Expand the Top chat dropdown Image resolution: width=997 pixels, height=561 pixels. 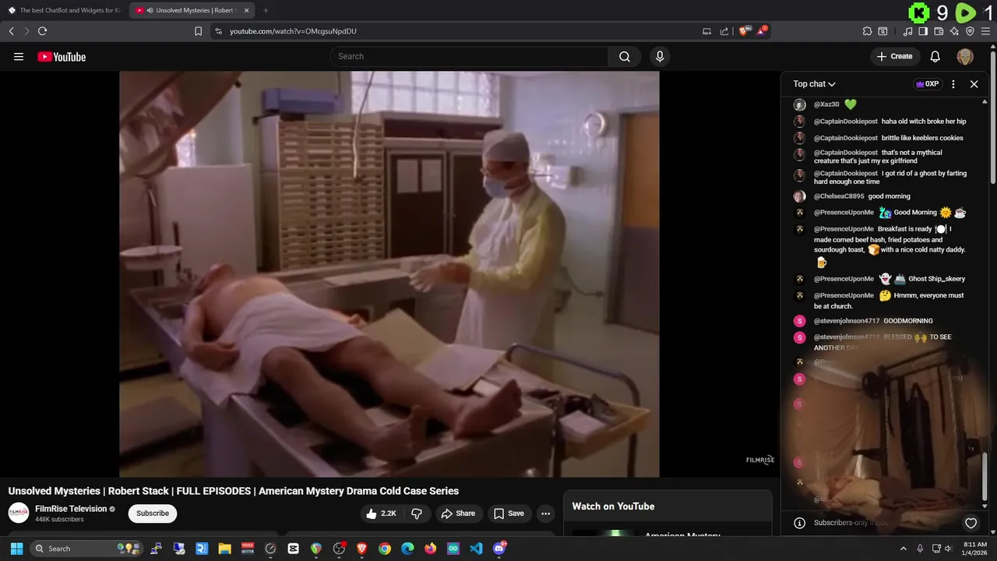[x=814, y=84]
